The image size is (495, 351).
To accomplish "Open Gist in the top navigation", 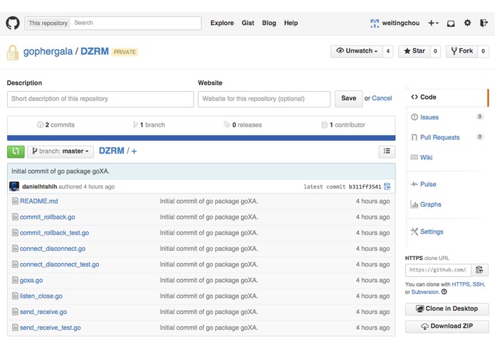I will 248,23.
